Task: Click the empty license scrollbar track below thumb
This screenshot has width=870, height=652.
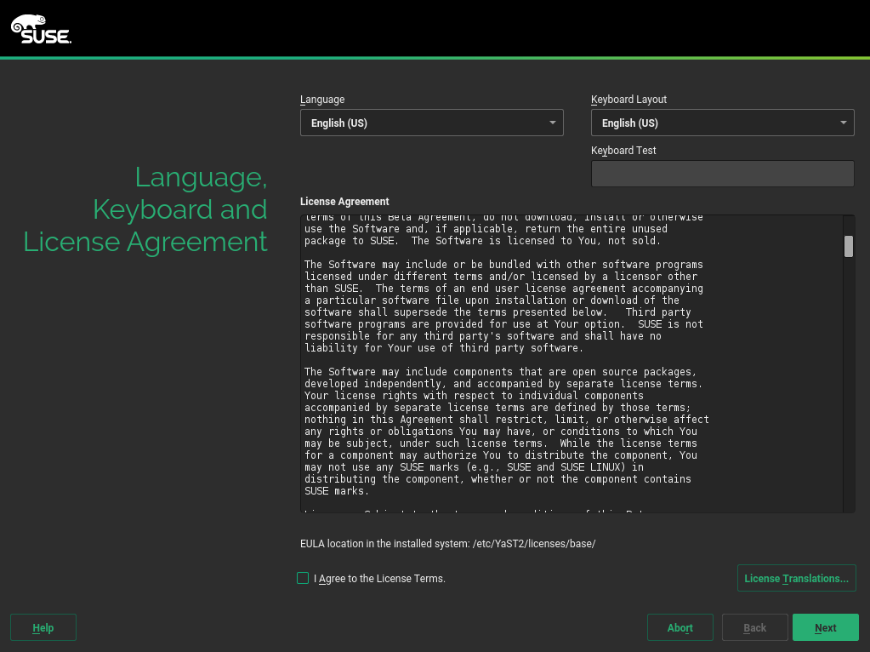Action: (x=848, y=383)
